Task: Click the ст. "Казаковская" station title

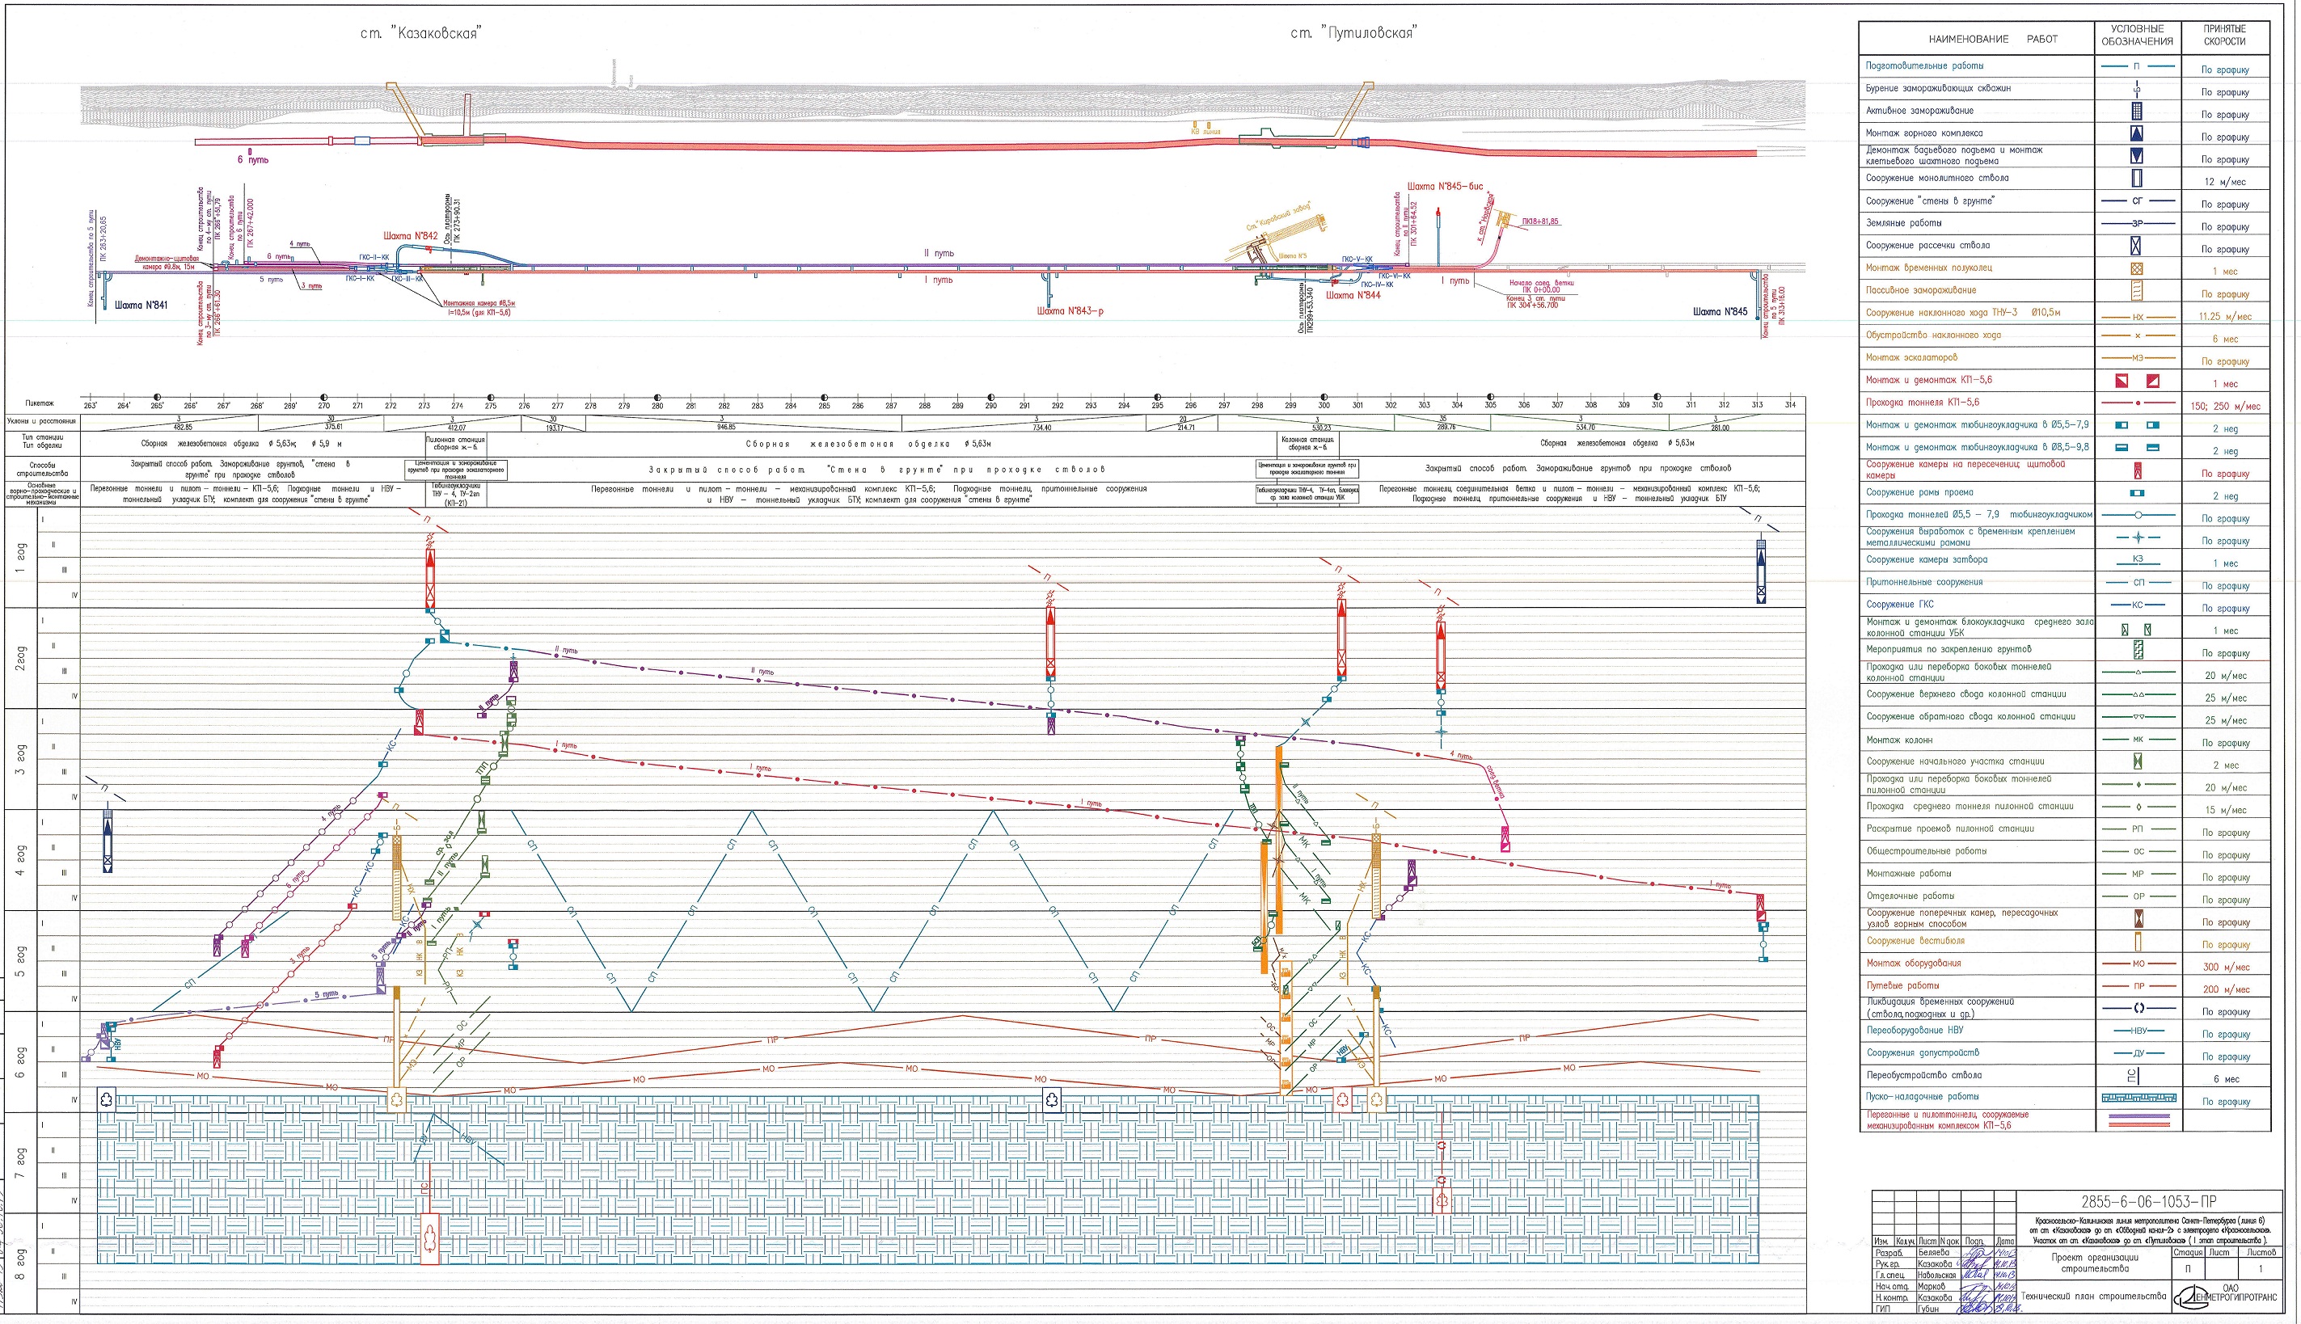Action: click(x=420, y=34)
